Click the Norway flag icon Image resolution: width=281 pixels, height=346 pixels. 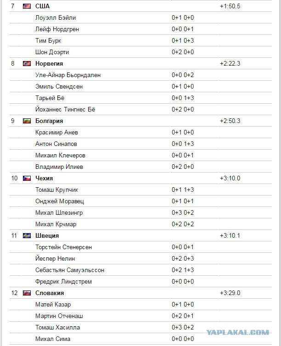coord(27,63)
